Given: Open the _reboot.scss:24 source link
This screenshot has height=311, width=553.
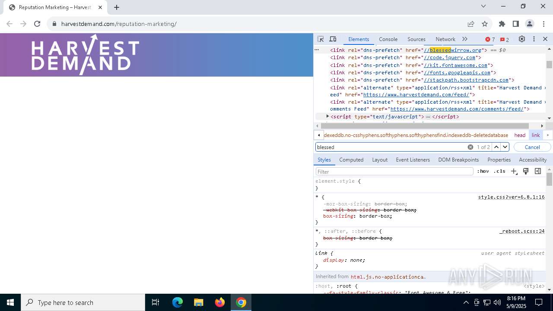Looking at the screenshot, I should click(x=522, y=231).
